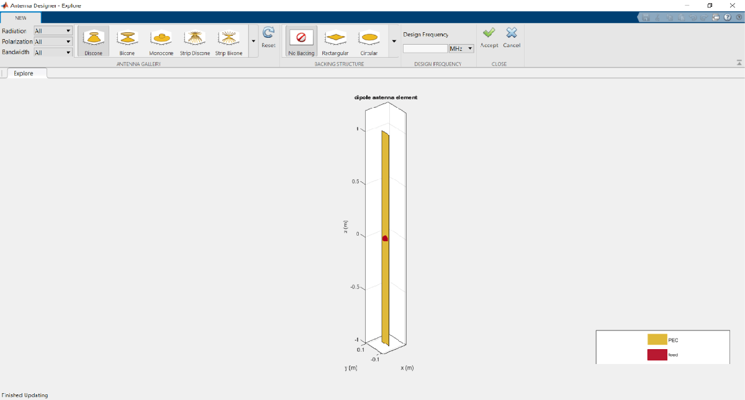Screen dimensions: 745x400
Task: Click the 'Design Frequency' label text
Action: [x=425, y=35]
